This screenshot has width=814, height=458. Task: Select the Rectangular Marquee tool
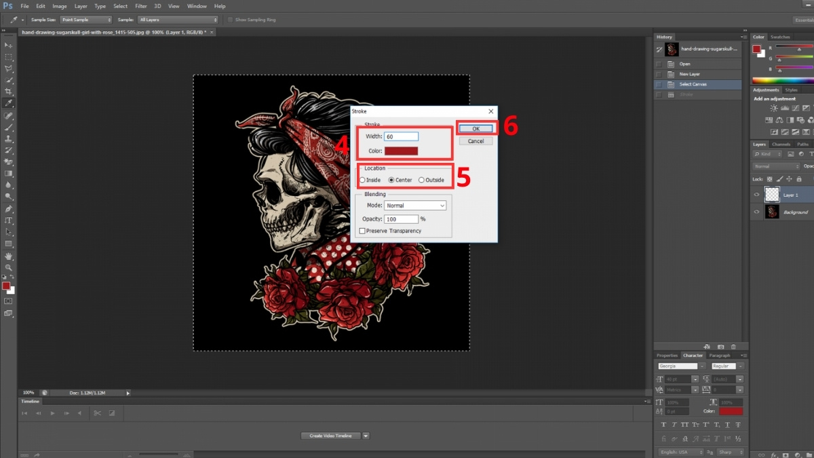tap(9, 57)
